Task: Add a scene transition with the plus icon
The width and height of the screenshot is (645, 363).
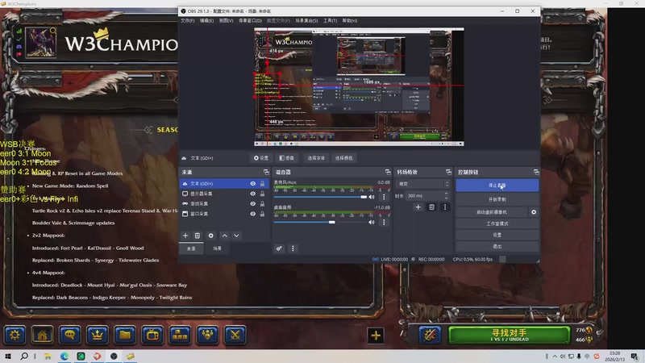Action: pos(418,207)
